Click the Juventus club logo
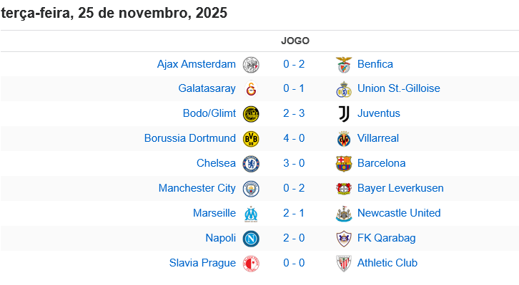519x285 pixels. 344,114
